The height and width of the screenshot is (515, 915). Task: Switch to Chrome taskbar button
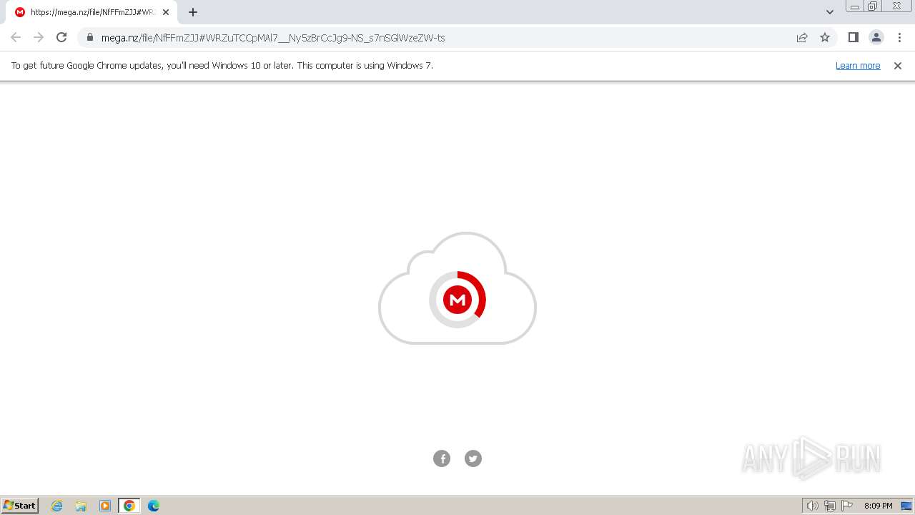point(129,506)
